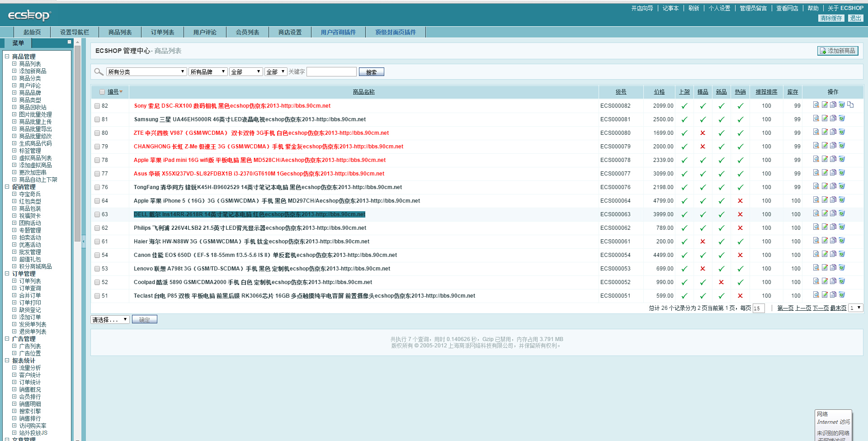Viewport: 868px width, 441px height.
Task: Open 商品回收站 in the sidebar menu
Action: point(33,107)
